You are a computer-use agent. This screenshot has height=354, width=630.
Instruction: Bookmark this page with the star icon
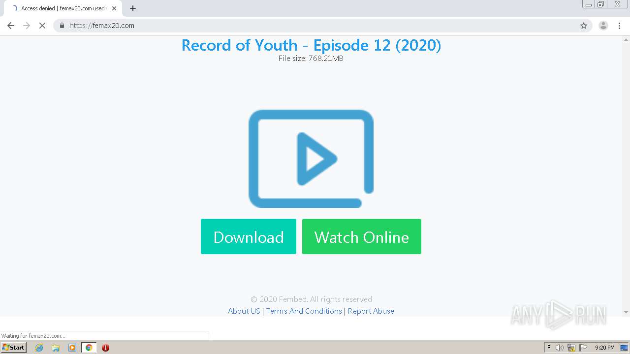[x=584, y=26]
